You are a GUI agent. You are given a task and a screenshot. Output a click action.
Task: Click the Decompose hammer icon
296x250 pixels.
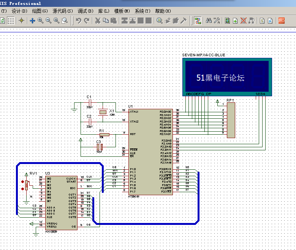click(184, 21)
